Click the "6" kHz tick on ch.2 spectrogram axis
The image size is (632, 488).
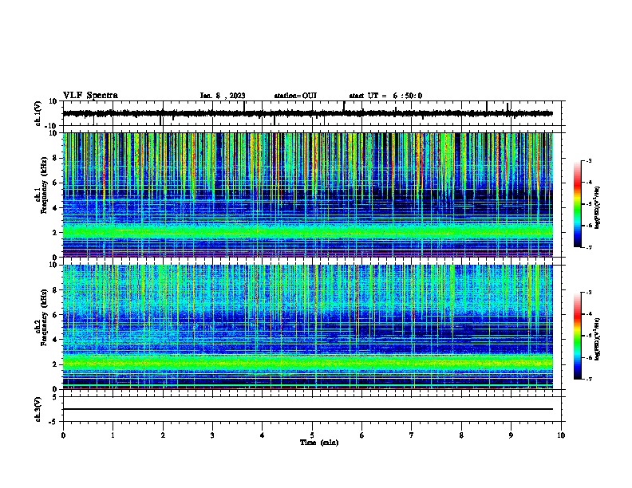click(55, 314)
